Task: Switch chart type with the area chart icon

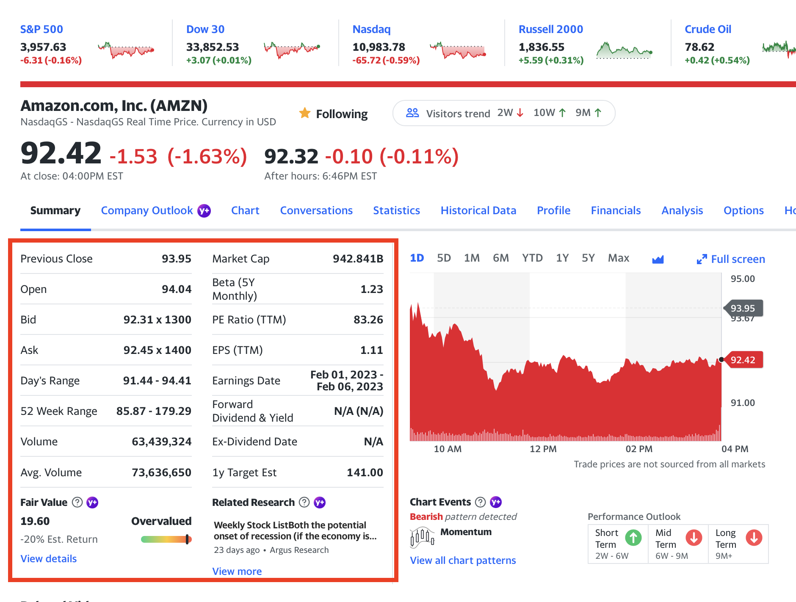Action: click(658, 259)
